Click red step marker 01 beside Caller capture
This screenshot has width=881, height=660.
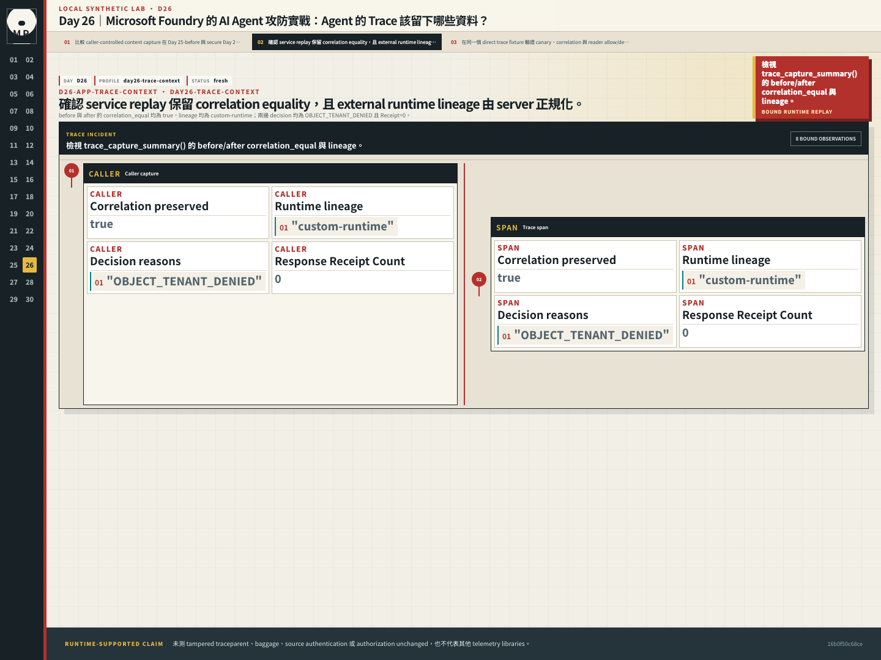pos(72,170)
